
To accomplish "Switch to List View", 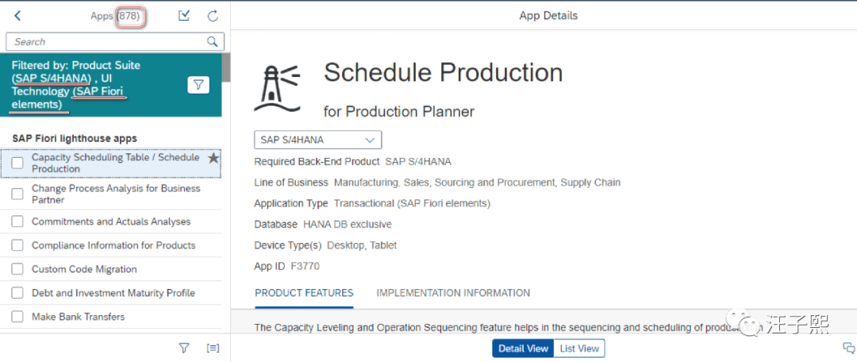I will 579,349.
